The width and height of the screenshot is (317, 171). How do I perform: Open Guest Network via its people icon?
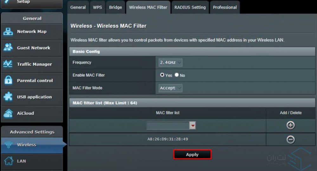click(8, 48)
